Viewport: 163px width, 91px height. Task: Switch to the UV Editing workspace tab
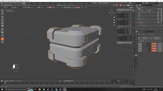point(40,3)
